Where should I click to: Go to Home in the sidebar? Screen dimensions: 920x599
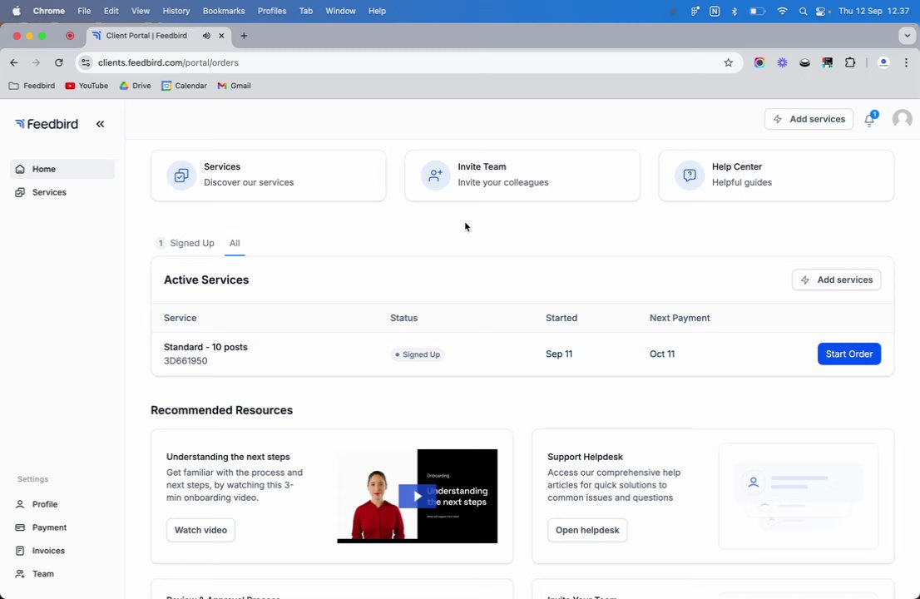[x=62, y=169]
